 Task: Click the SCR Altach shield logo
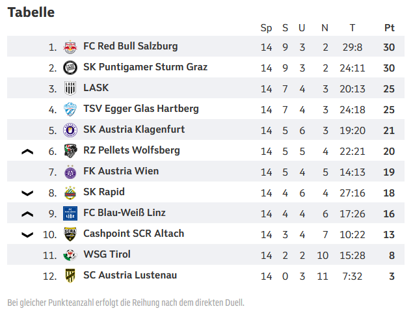click(70, 234)
